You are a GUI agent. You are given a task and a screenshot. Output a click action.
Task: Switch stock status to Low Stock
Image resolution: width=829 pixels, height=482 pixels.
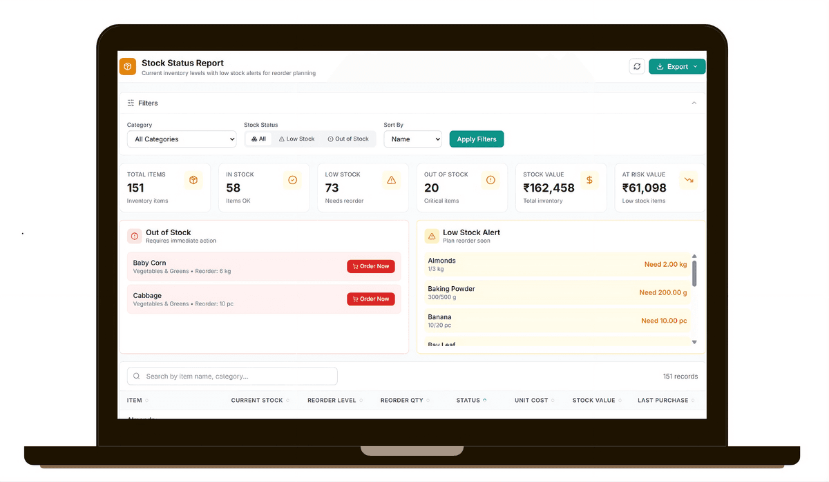click(296, 139)
